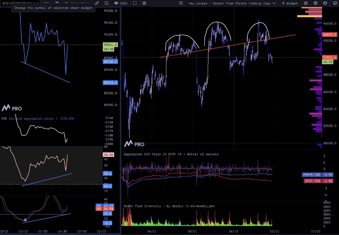Select the Aggregated CVD Perps VS SPOT title
The height and width of the screenshot is (235, 339).
[x=171, y=154]
